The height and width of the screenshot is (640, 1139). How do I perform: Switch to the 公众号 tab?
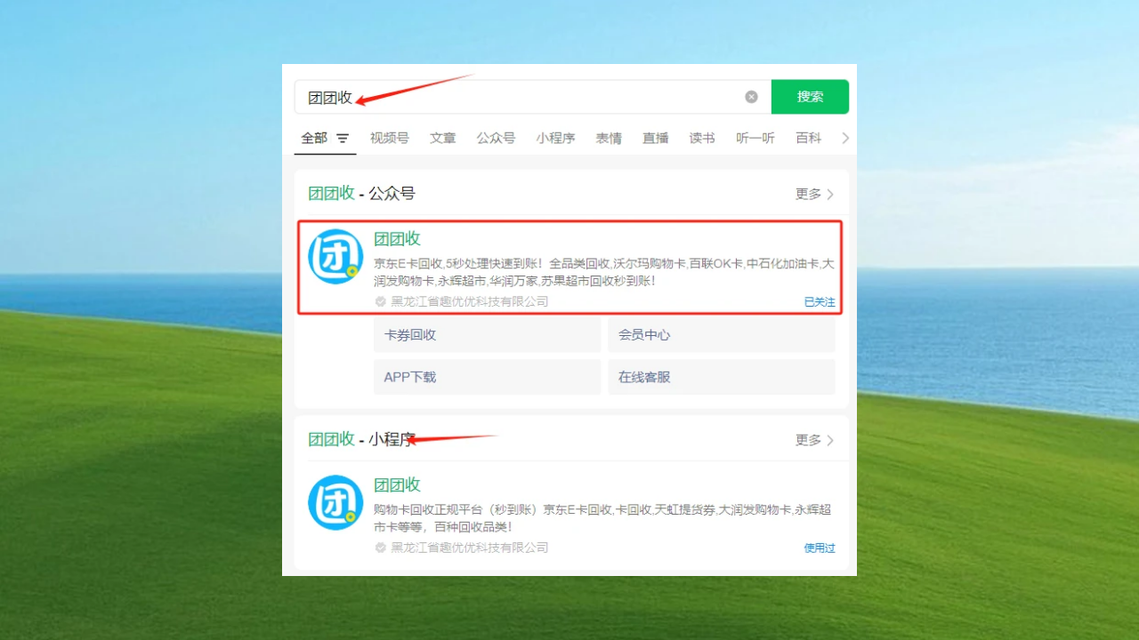pos(496,138)
